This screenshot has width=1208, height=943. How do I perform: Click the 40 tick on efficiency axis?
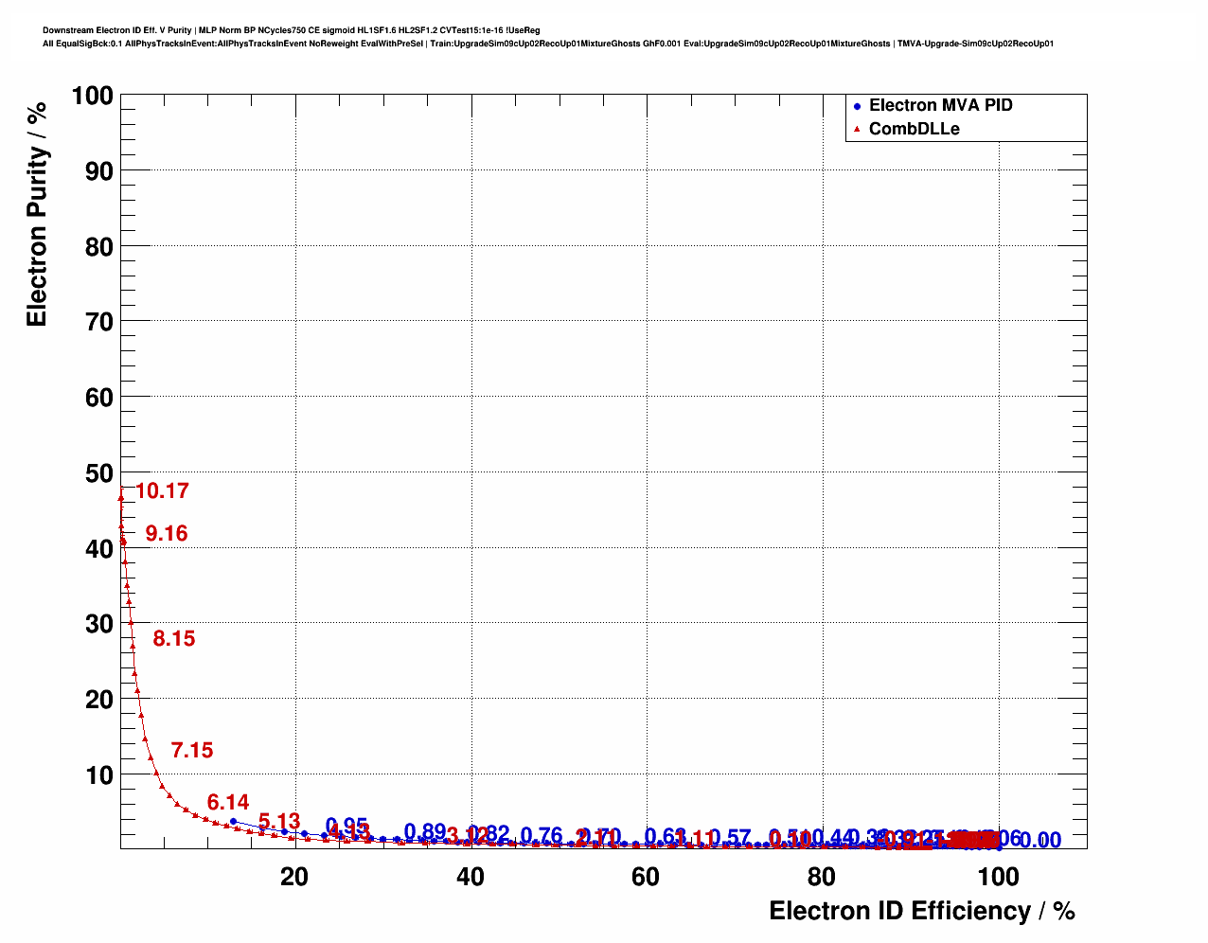click(471, 877)
